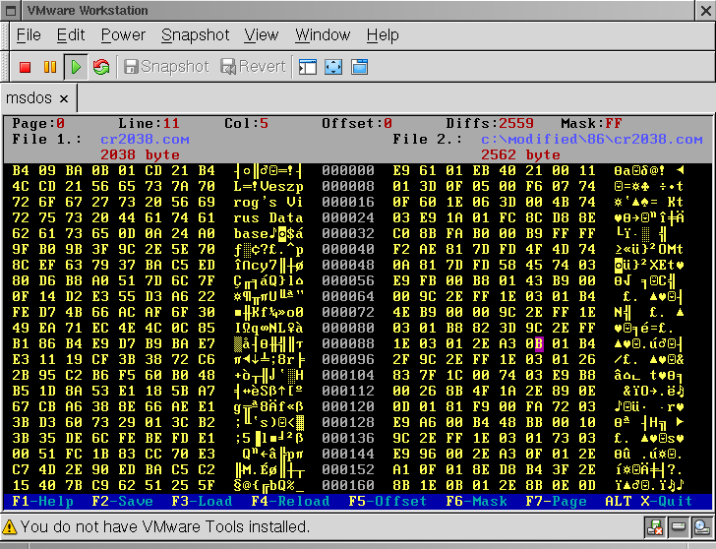This screenshot has height=549, width=716.
Task: Click the F6-Mask option
Action: (476, 501)
